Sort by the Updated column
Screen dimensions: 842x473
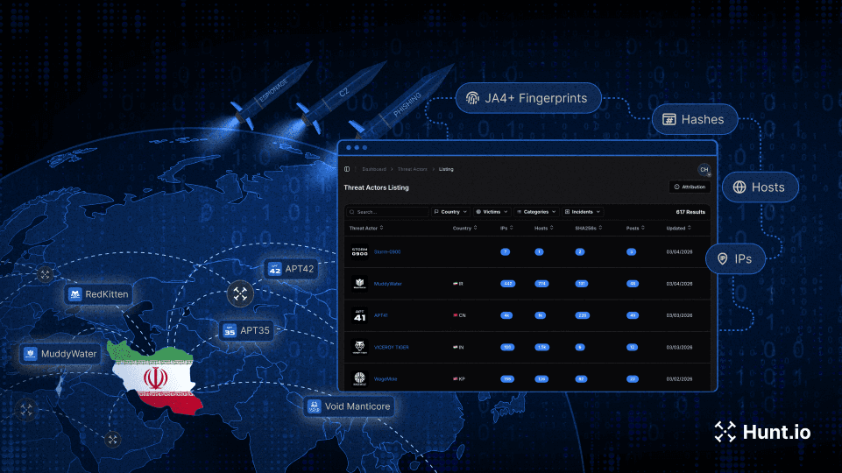pyautogui.click(x=678, y=228)
